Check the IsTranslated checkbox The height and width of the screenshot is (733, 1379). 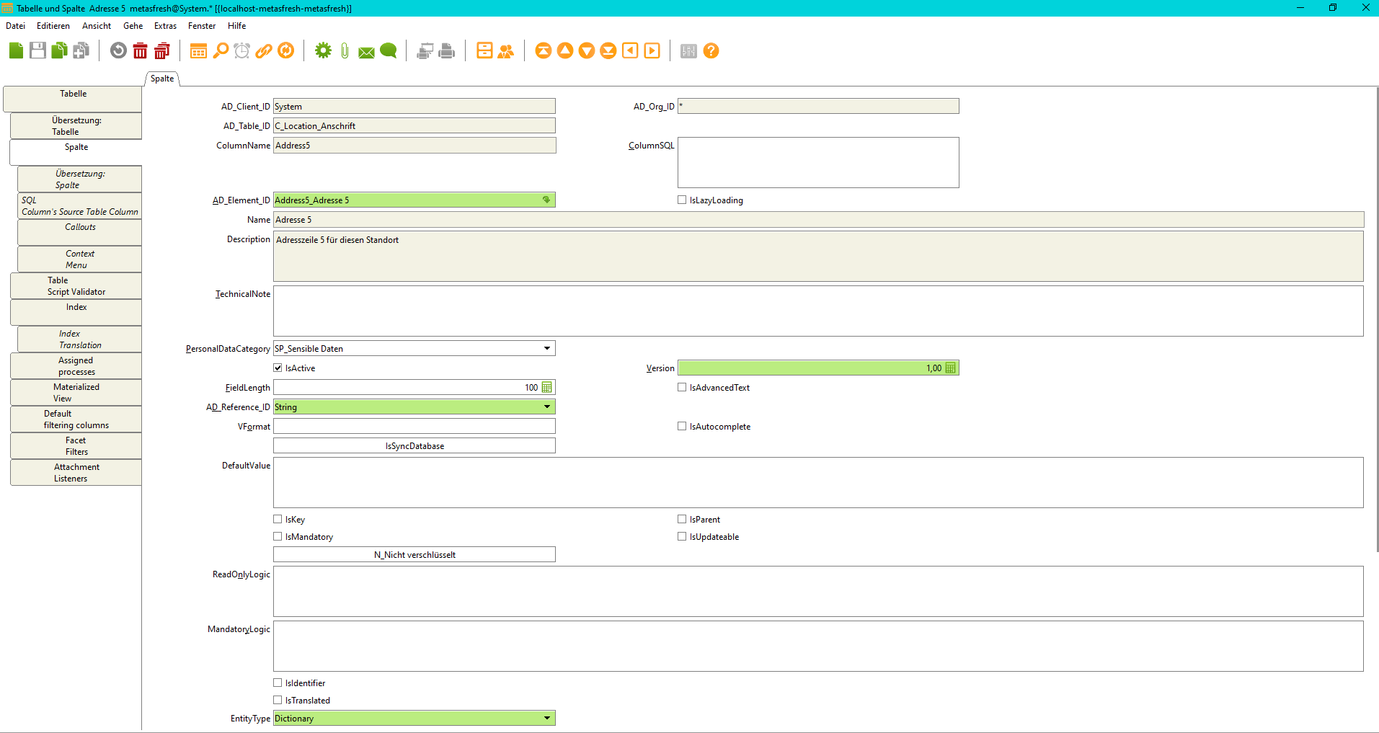[278, 700]
